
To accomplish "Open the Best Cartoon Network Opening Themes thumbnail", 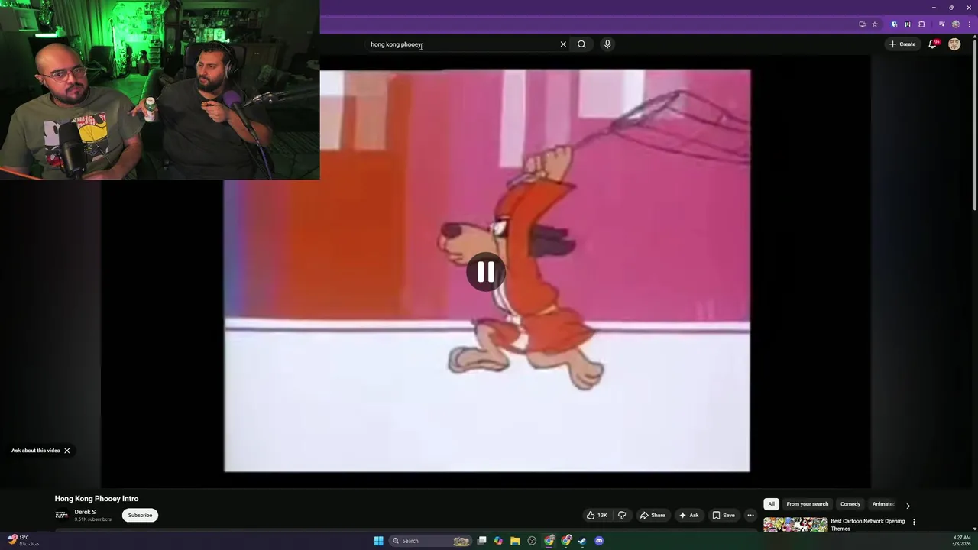I will pyautogui.click(x=795, y=524).
